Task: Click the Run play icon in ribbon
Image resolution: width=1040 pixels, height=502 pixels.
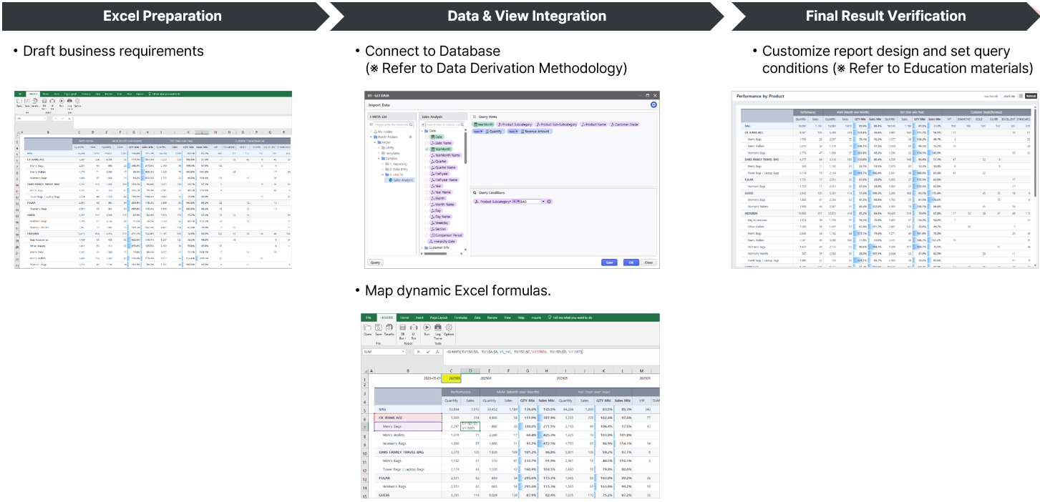Action: [427, 328]
